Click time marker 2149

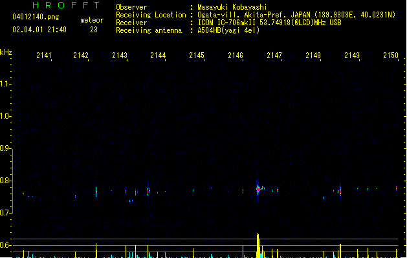click(x=352, y=55)
